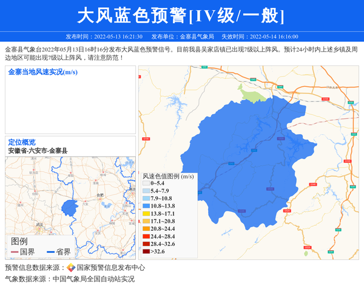Select the 10.8~13.8 blue legend swatch
The height and width of the screenshot is (286, 364).
click(x=146, y=206)
